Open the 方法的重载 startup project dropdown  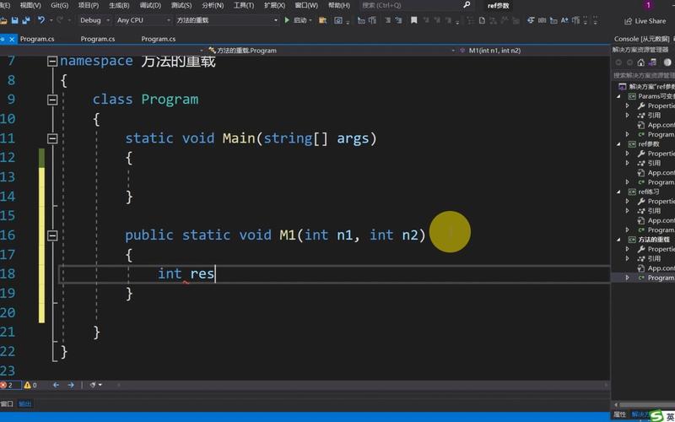click(x=227, y=20)
